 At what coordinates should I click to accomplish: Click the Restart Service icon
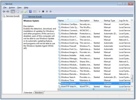51,11
